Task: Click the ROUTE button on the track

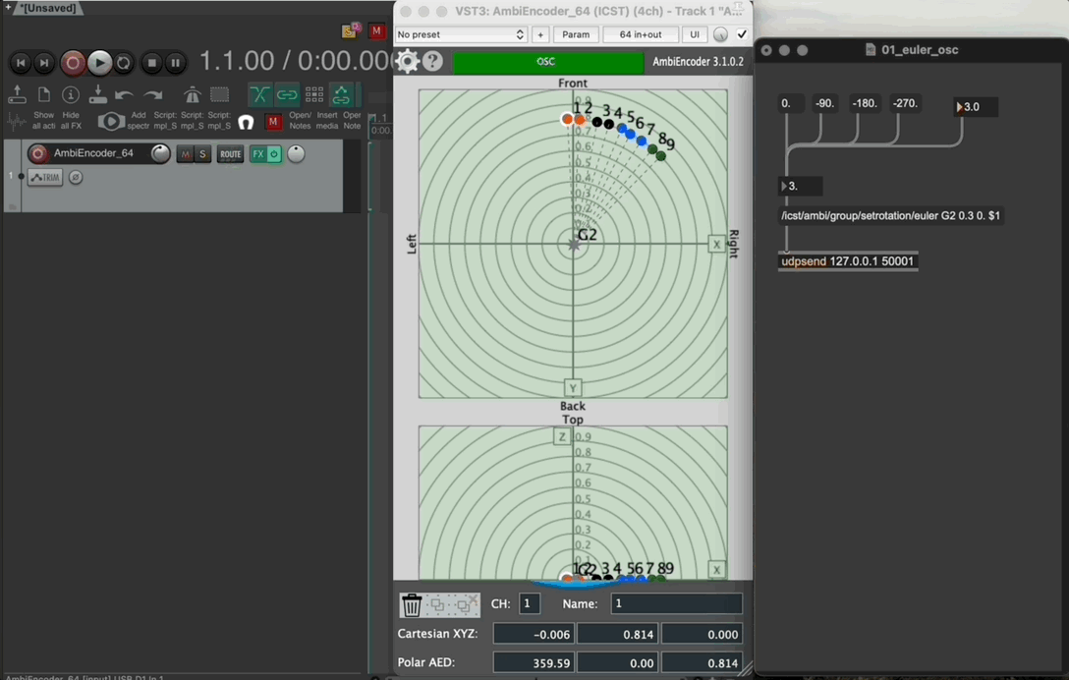Action: click(230, 154)
